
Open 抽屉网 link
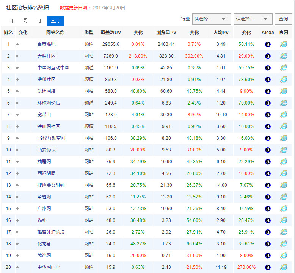click(44, 162)
